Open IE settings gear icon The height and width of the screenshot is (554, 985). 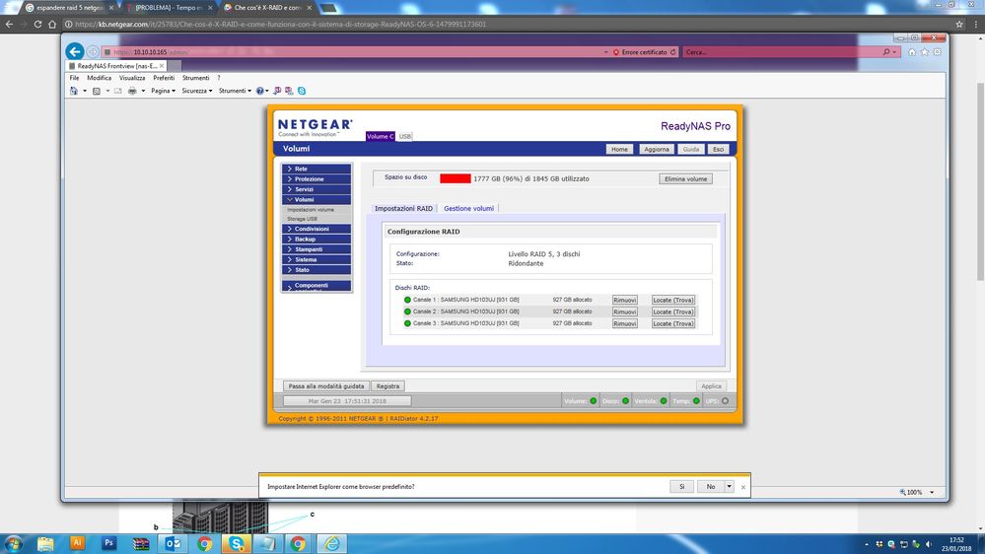[x=937, y=52]
